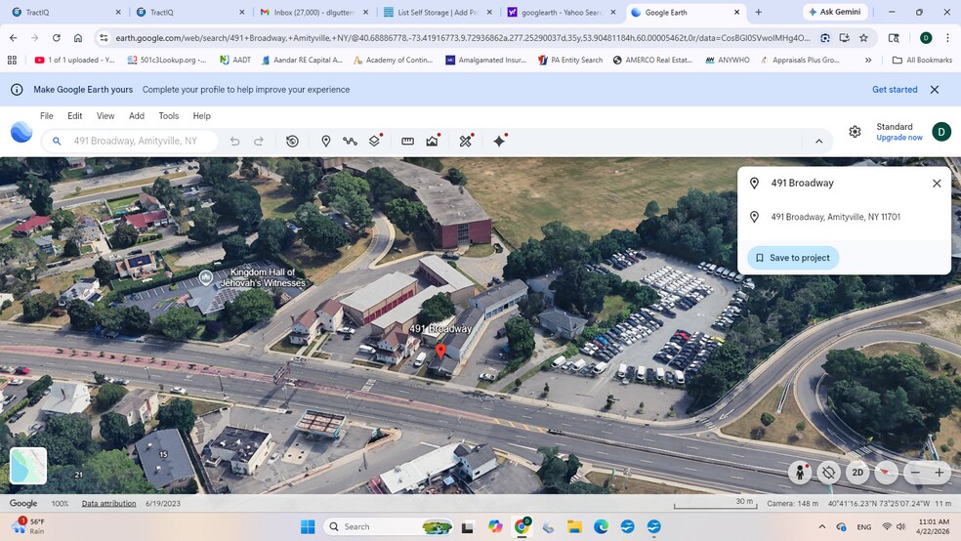The height and width of the screenshot is (541, 961).
Task: Open the PA Entity Search bookmark
Action: (570, 60)
